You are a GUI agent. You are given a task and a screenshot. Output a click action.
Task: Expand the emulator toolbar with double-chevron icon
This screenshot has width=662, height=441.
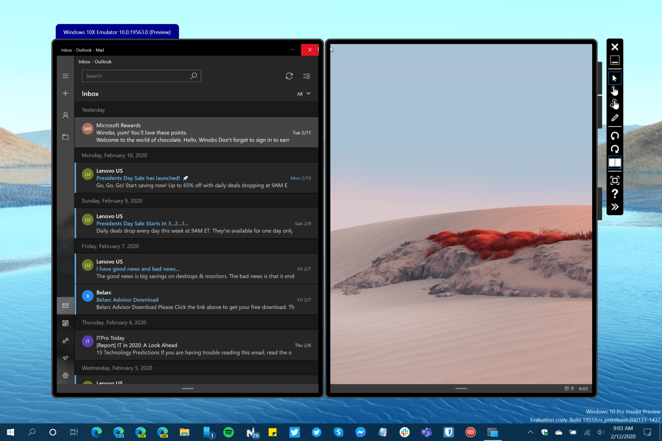(x=614, y=206)
